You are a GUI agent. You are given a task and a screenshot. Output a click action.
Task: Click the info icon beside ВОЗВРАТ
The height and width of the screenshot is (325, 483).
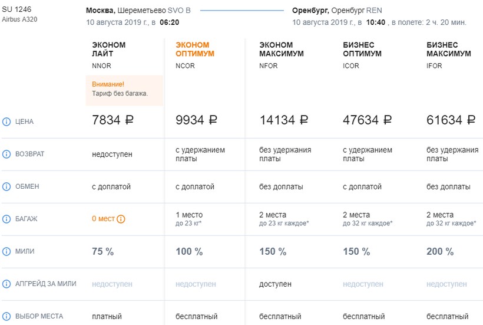pos(7,154)
